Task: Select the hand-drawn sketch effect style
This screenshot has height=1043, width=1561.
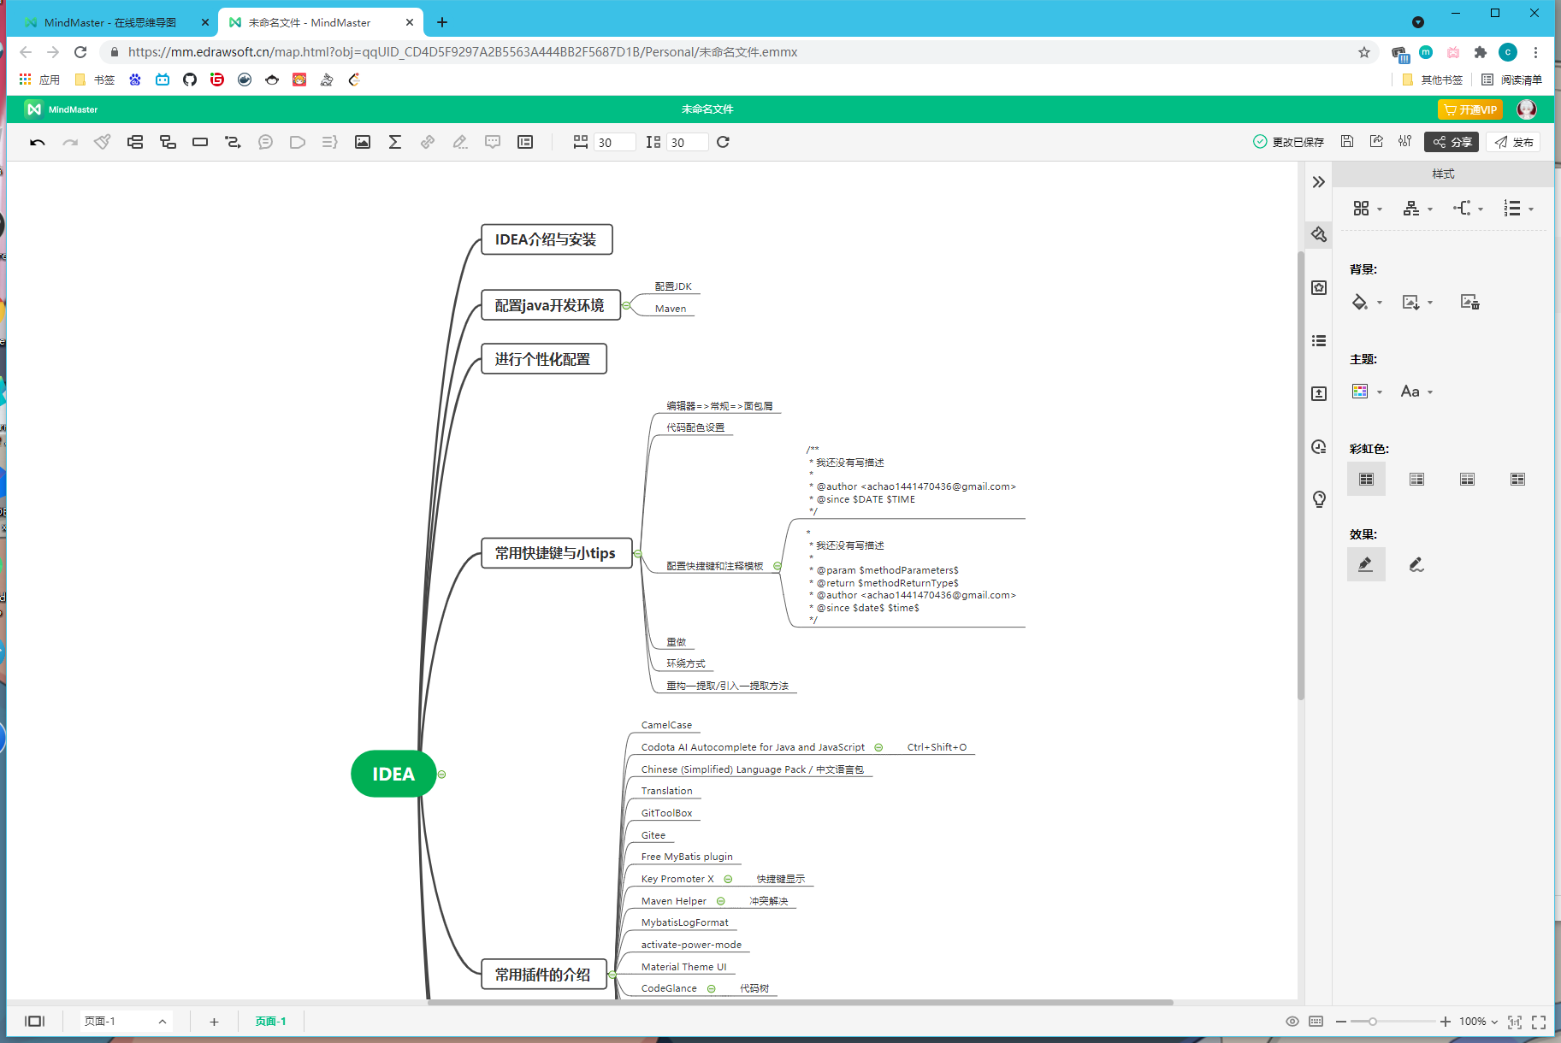Action: 1416,565
